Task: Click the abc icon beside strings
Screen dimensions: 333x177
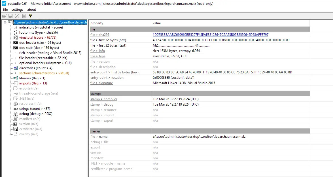Action: point(16,109)
